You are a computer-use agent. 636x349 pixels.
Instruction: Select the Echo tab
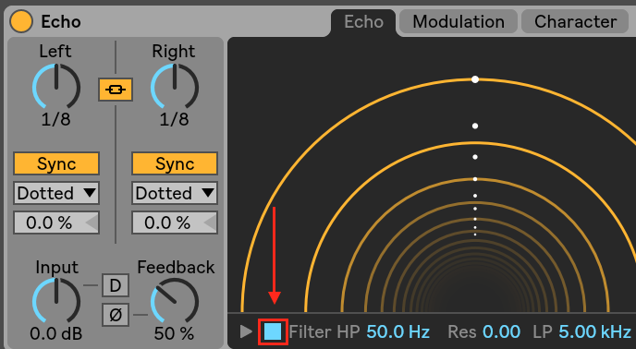coord(363,22)
